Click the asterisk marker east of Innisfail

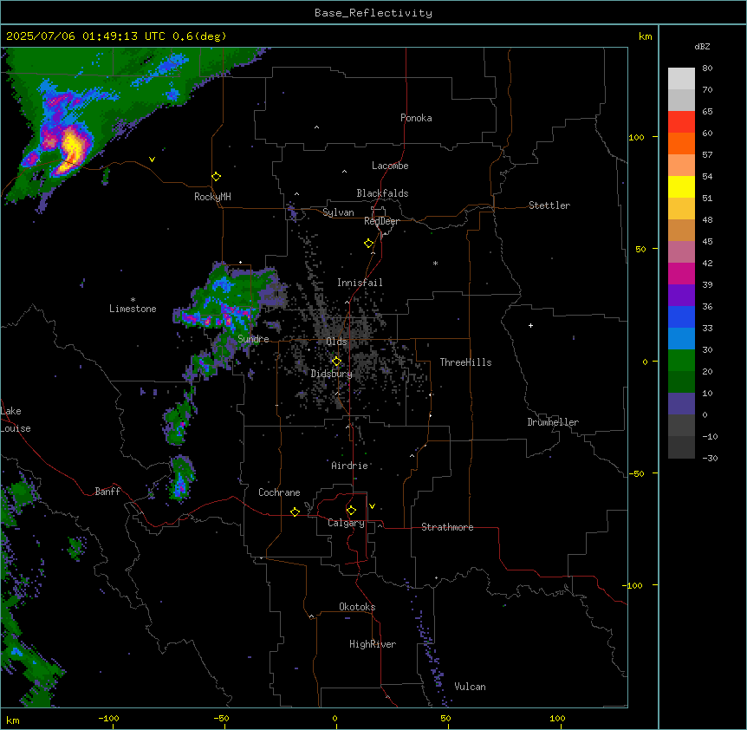coord(435,263)
